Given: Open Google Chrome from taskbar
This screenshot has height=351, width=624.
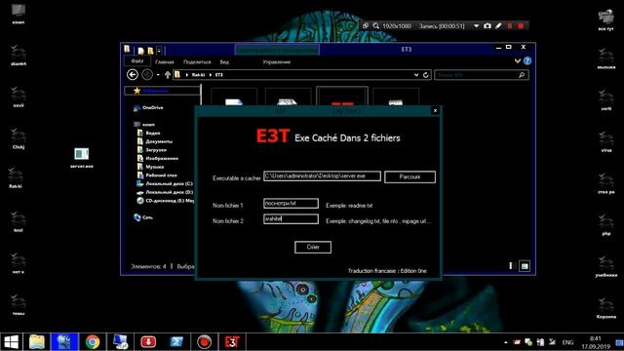Looking at the screenshot, I should pos(93,342).
